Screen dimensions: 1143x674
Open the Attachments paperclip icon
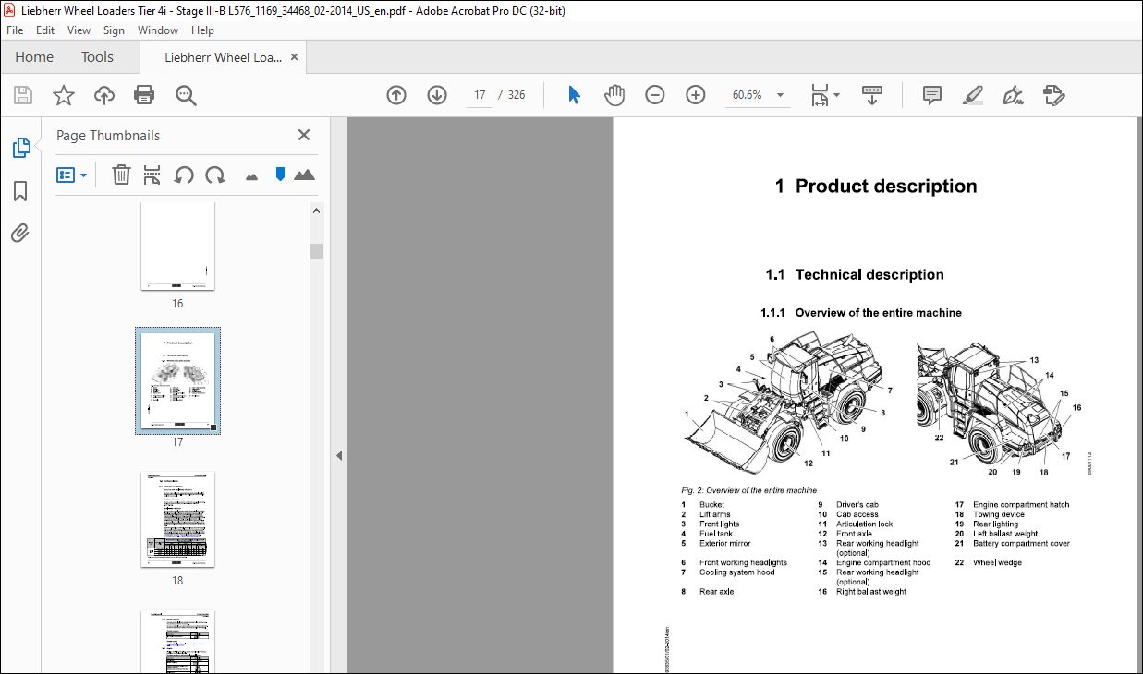click(x=20, y=233)
